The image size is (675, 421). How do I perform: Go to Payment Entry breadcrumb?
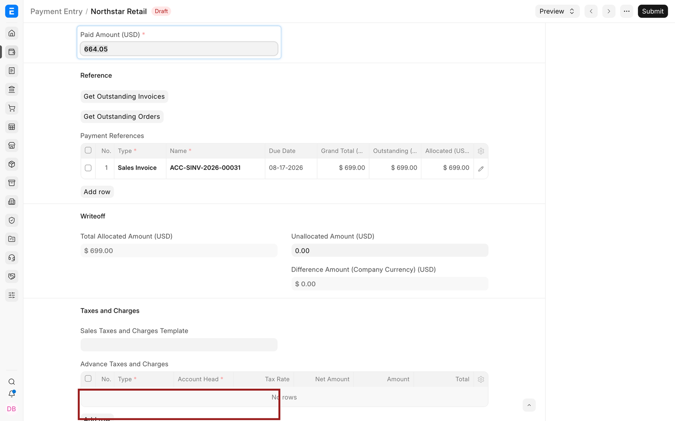pyautogui.click(x=57, y=11)
